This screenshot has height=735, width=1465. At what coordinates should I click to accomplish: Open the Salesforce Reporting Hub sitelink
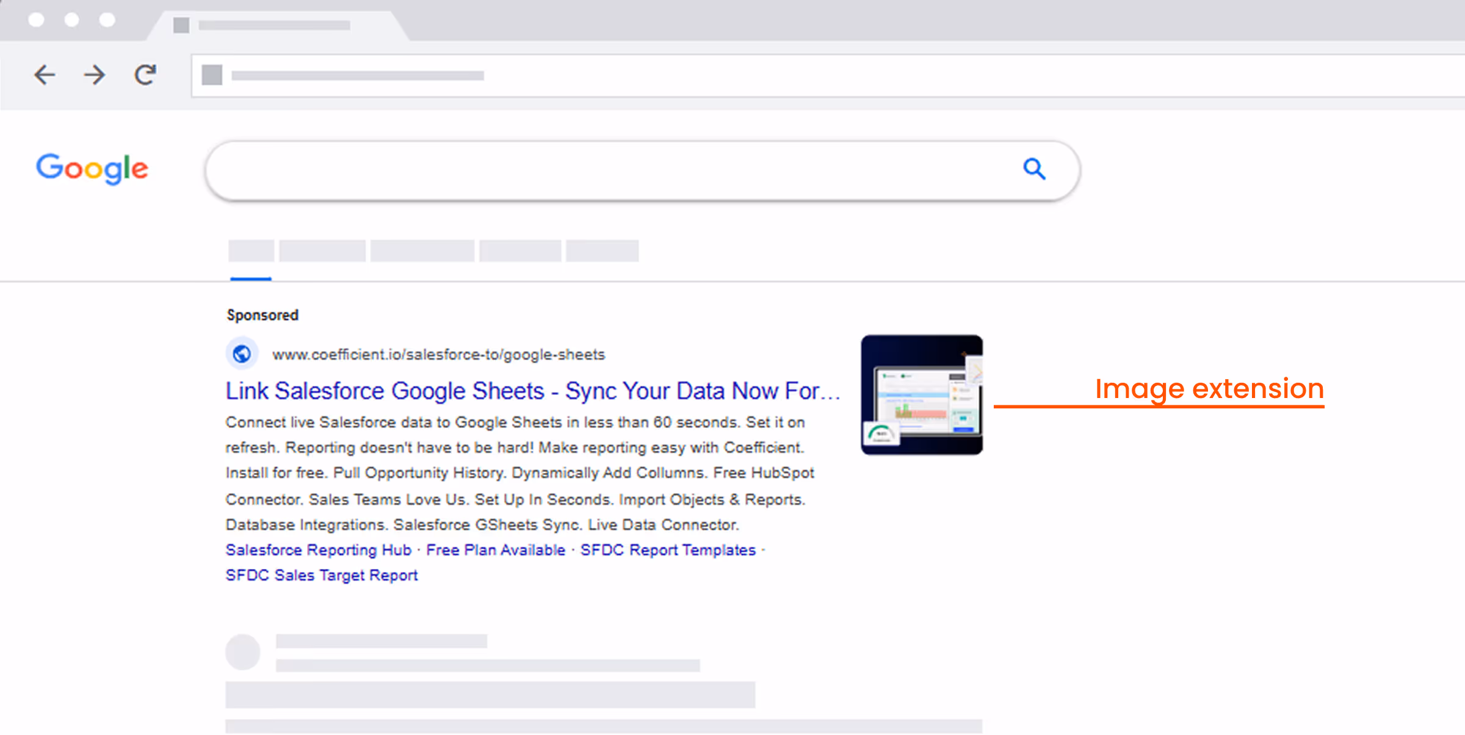317,550
